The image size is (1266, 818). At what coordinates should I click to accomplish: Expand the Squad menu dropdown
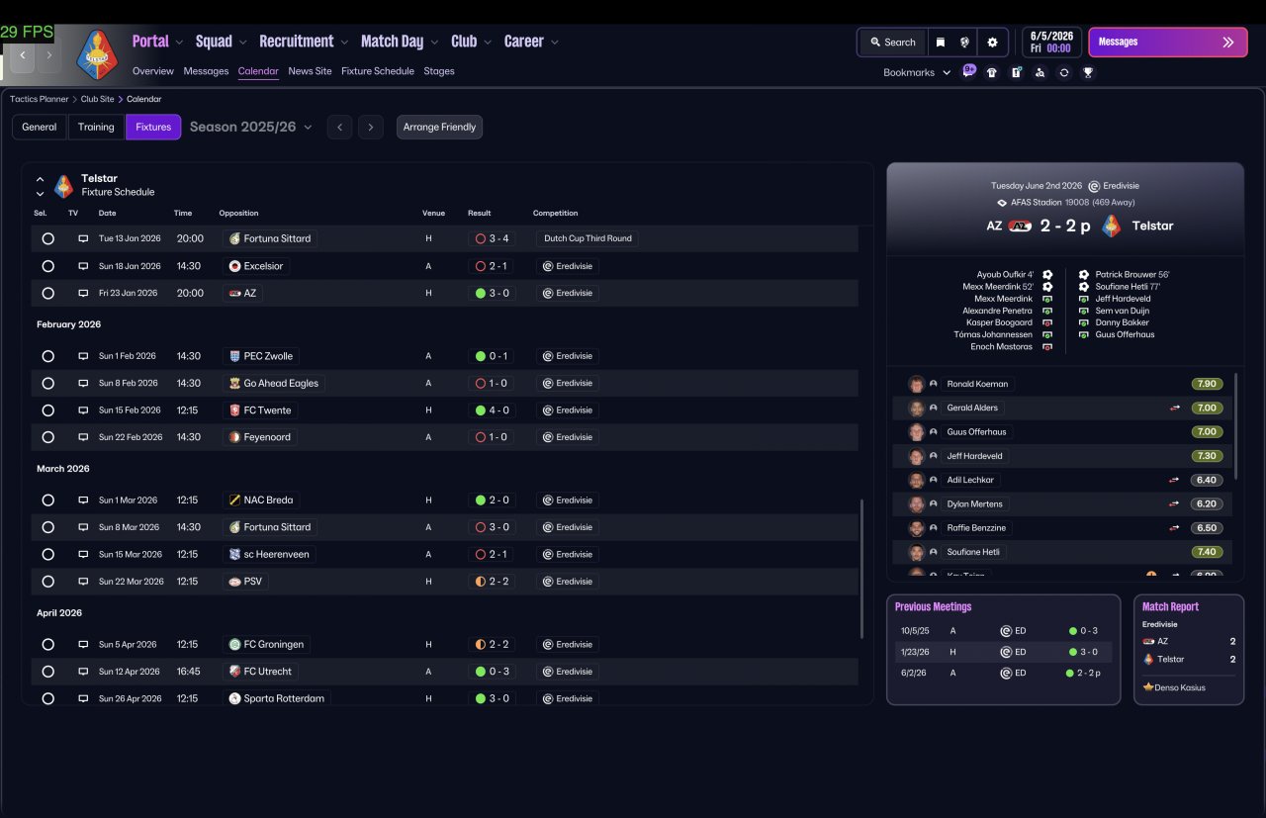coord(242,43)
